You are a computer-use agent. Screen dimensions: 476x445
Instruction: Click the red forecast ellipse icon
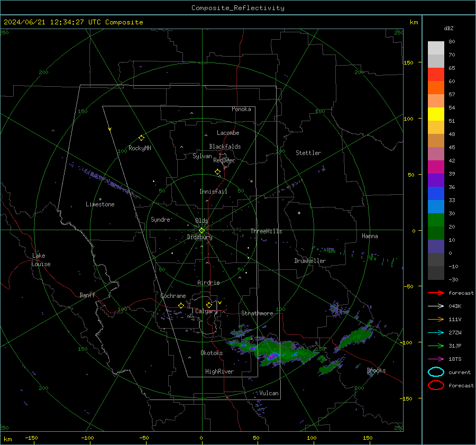(x=436, y=385)
